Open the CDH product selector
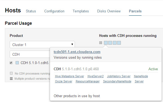 coord(30,54)
